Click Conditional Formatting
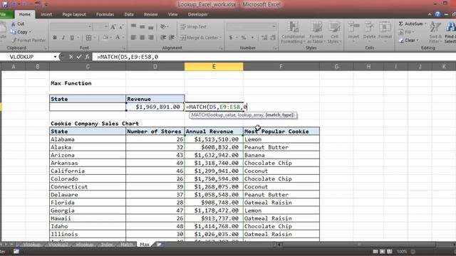Image resolution: width=456 pixels, height=256 pixels. [x=293, y=33]
